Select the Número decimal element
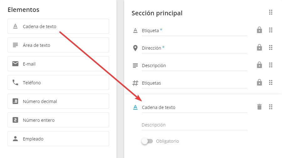Viewport: 282px width, 158px height. click(58, 101)
